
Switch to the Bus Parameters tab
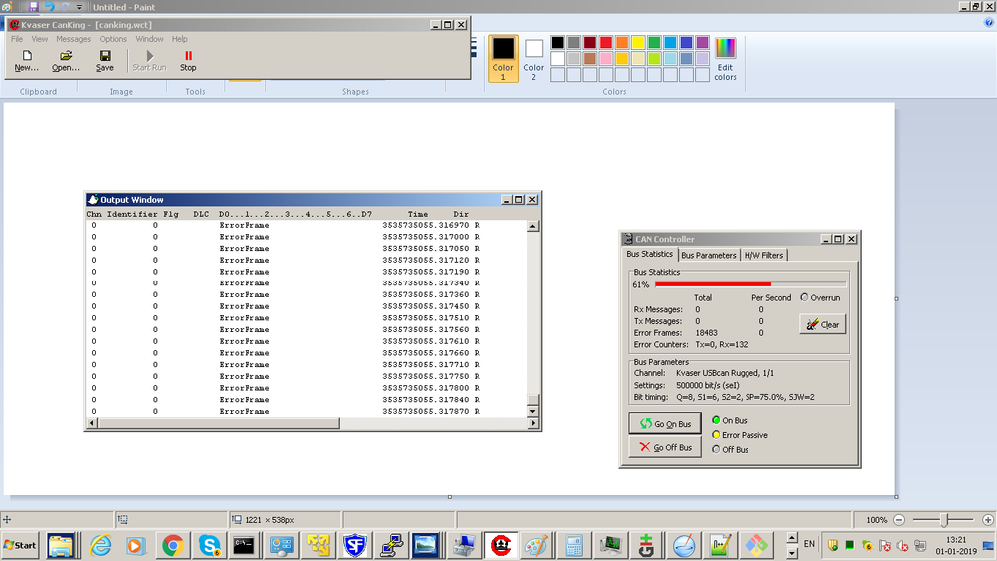pos(708,256)
